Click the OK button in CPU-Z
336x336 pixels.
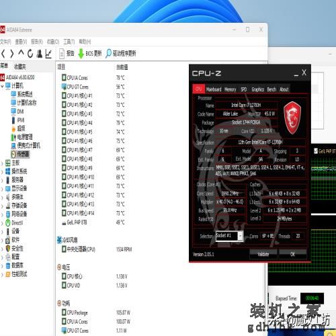292,254
